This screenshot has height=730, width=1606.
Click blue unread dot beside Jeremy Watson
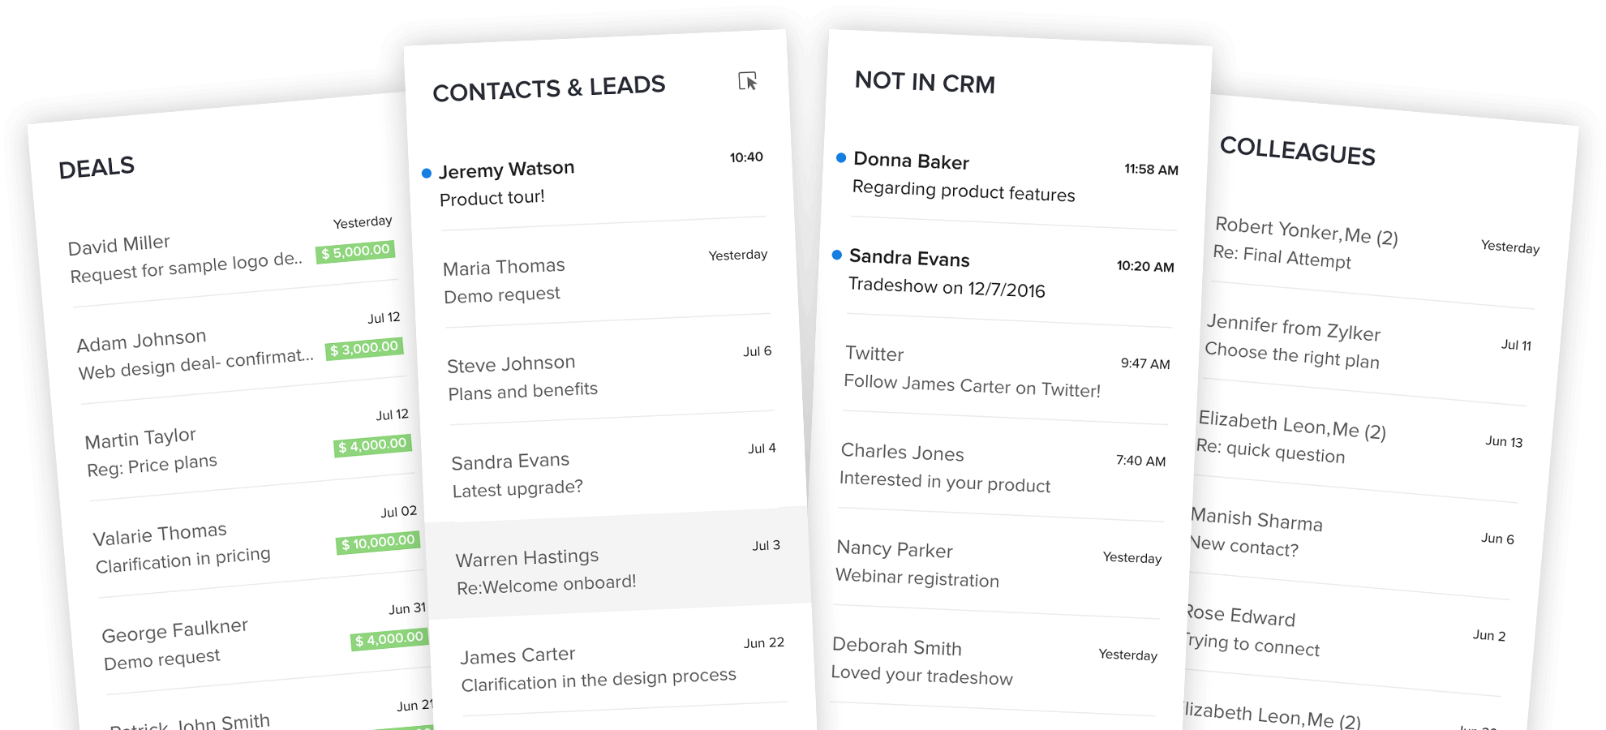click(427, 173)
